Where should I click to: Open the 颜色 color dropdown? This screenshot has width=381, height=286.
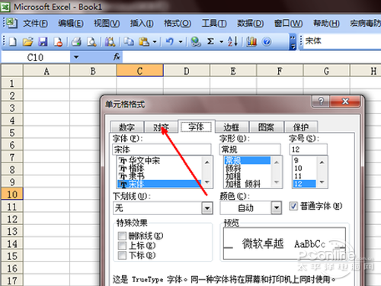pos(277,208)
